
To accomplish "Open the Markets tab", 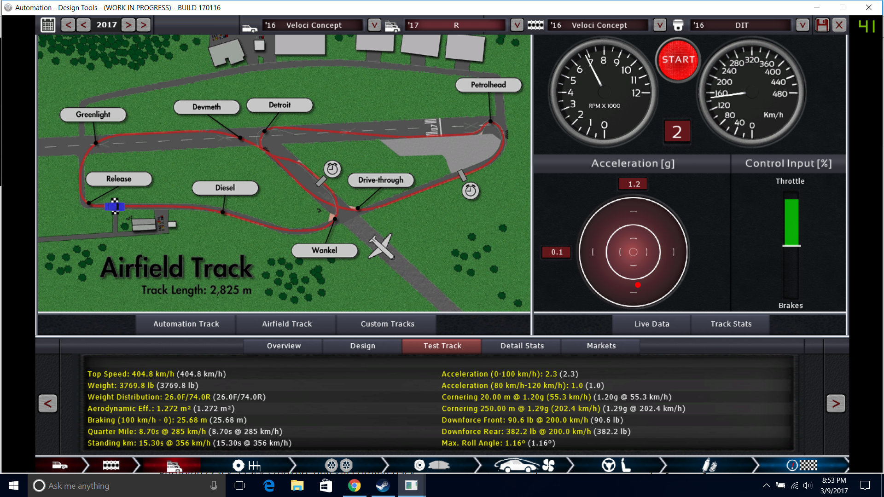I will 601,346.
